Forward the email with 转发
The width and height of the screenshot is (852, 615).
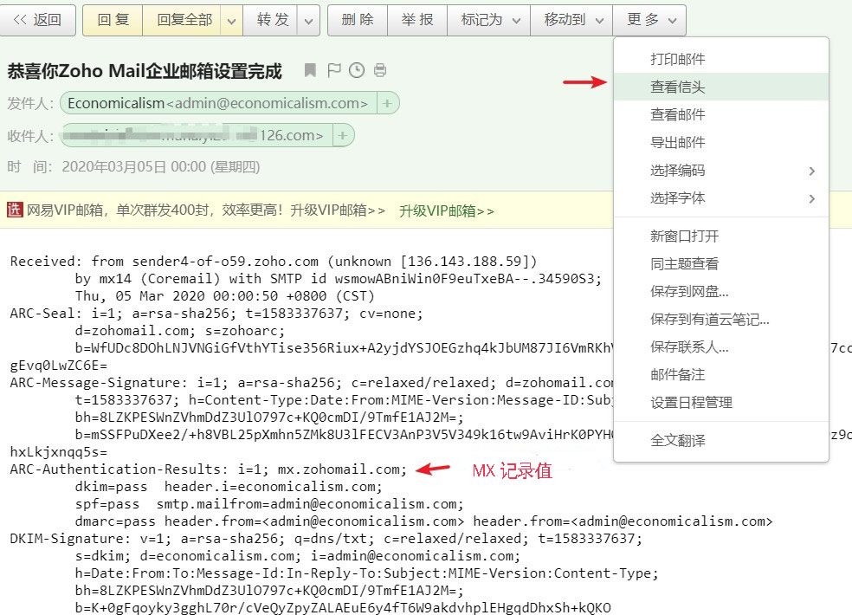(x=272, y=20)
